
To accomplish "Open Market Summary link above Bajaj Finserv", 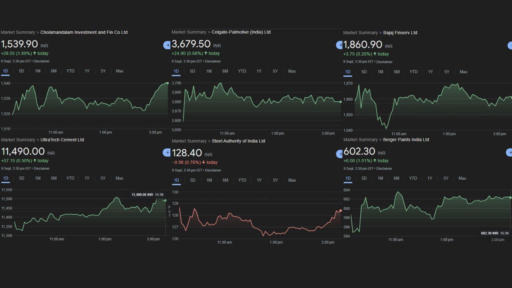I will click(360, 33).
